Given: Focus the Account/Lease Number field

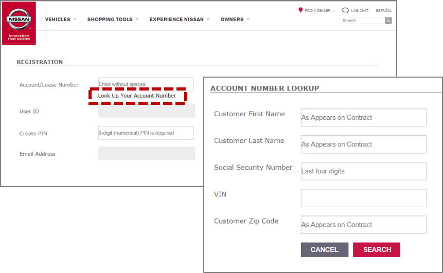Looking at the screenshot, I should pyautogui.click(x=146, y=84).
